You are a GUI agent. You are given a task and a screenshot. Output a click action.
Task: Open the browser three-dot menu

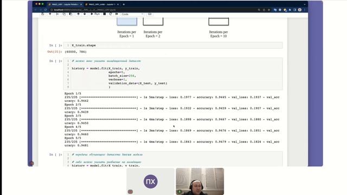(x=305, y=10)
